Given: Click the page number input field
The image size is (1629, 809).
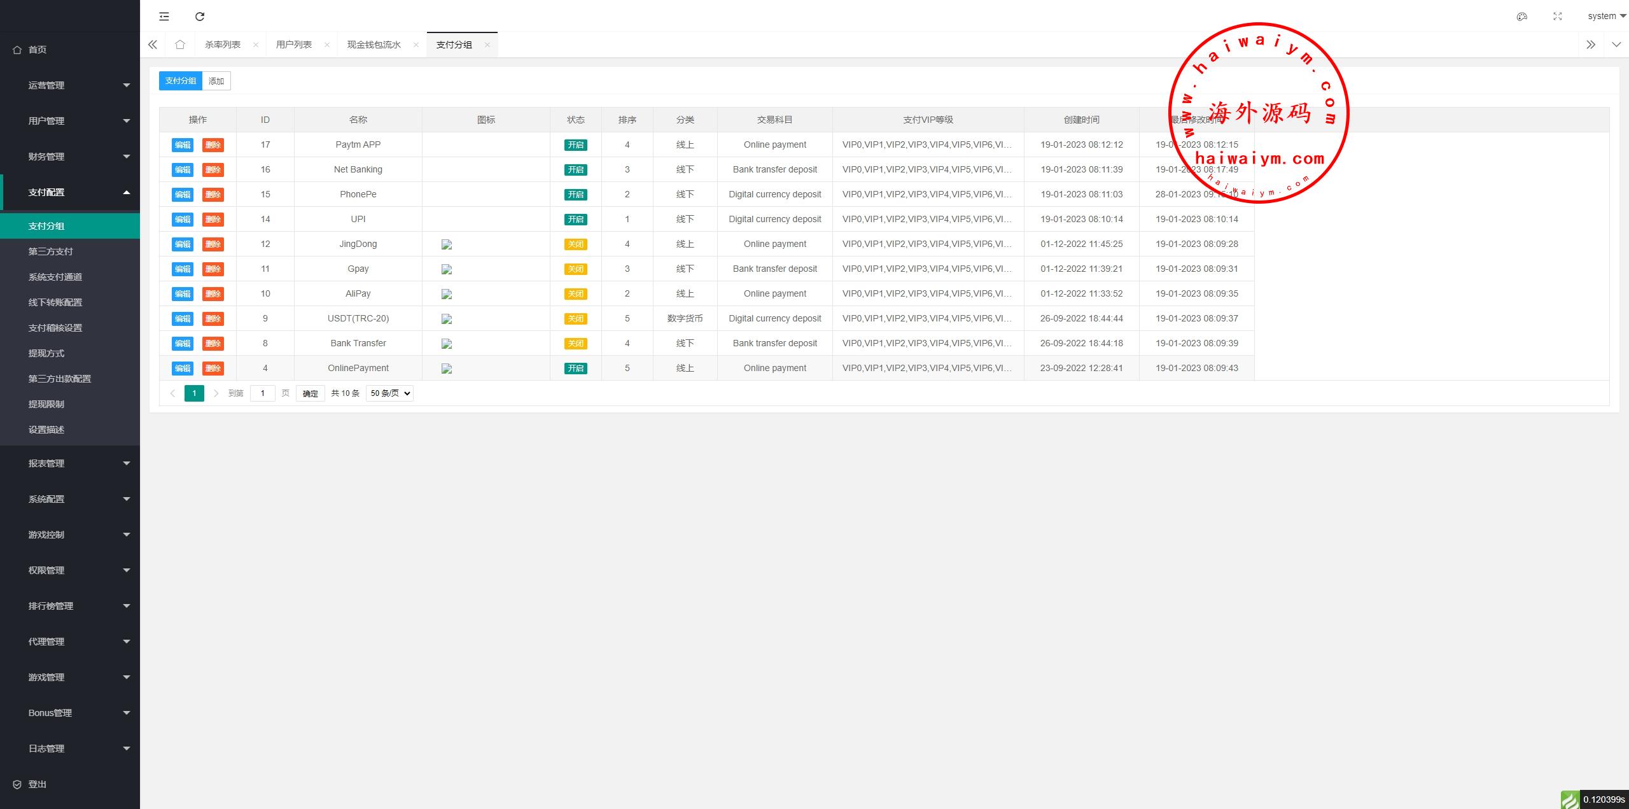Looking at the screenshot, I should (262, 393).
